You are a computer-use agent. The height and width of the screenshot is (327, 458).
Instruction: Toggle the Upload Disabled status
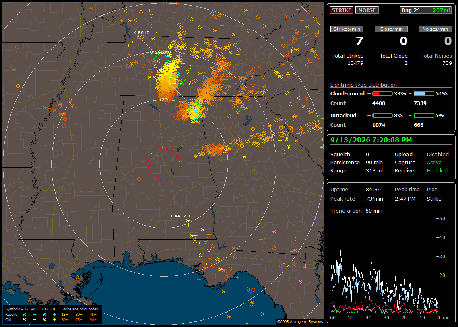(437, 154)
